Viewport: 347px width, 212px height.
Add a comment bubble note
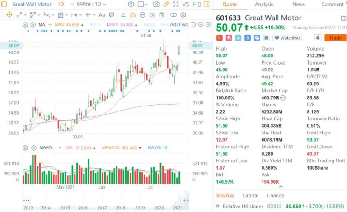(112, 15)
